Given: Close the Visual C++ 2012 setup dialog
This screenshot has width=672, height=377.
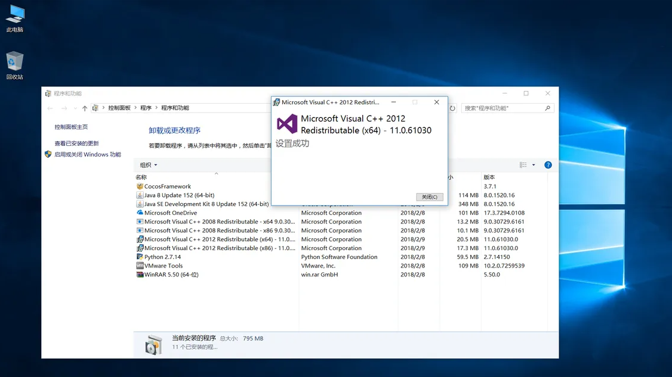Looking at the screenshot, I should [x=436, y=102].
